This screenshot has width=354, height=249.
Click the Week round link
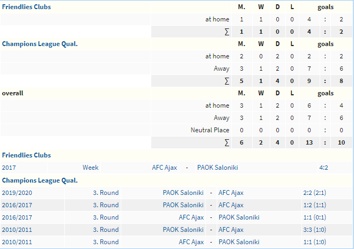tap(91, 168)
